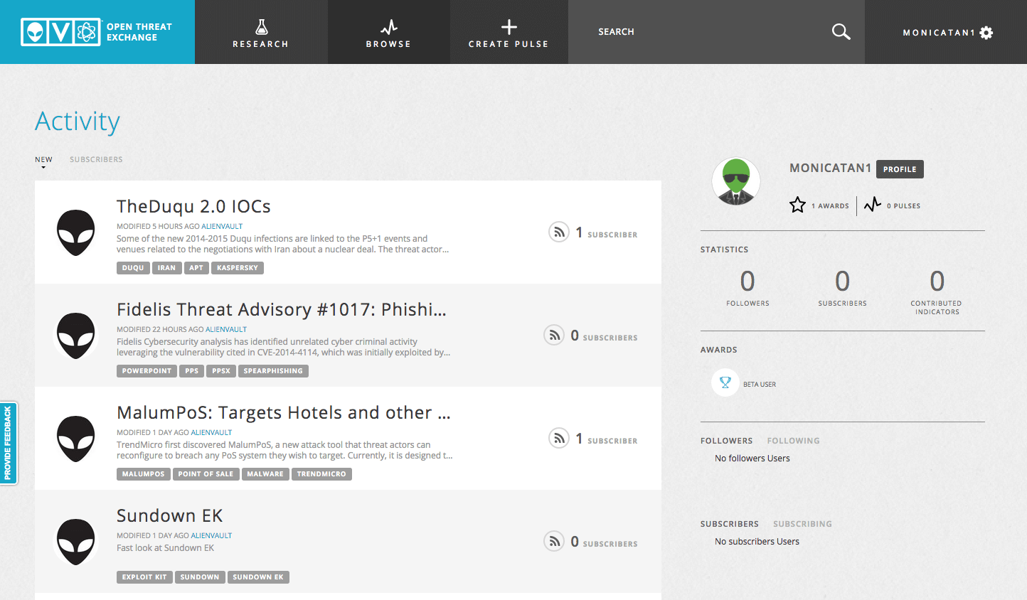Click the pulse waveform icon beside 0 Pulses

pyautogui.click(x=873, y=205)
